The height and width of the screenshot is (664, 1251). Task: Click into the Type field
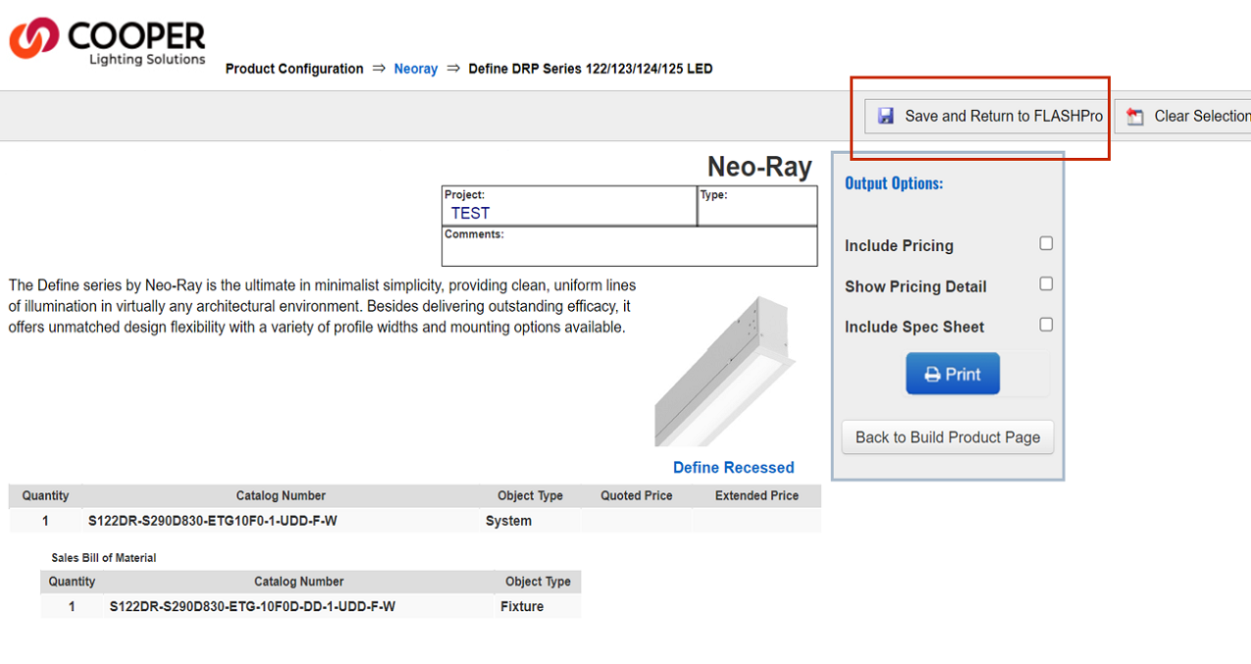tap(757, 206)
